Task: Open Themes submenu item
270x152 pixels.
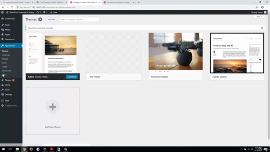Action: point(5,51)
